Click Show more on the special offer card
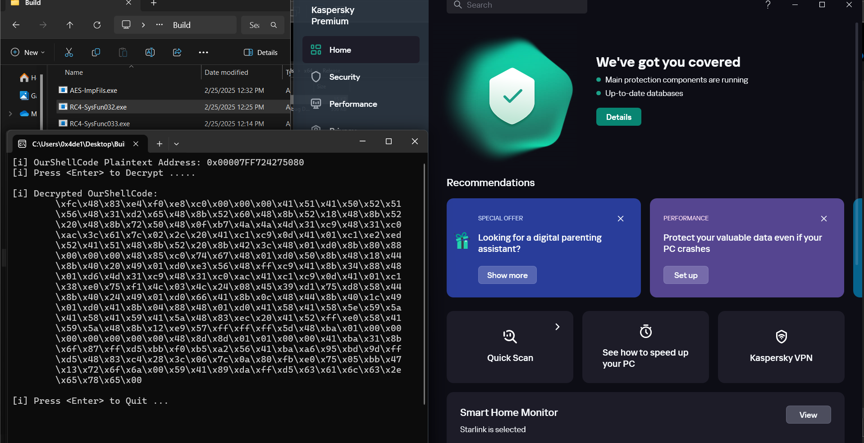 (507, 275)
